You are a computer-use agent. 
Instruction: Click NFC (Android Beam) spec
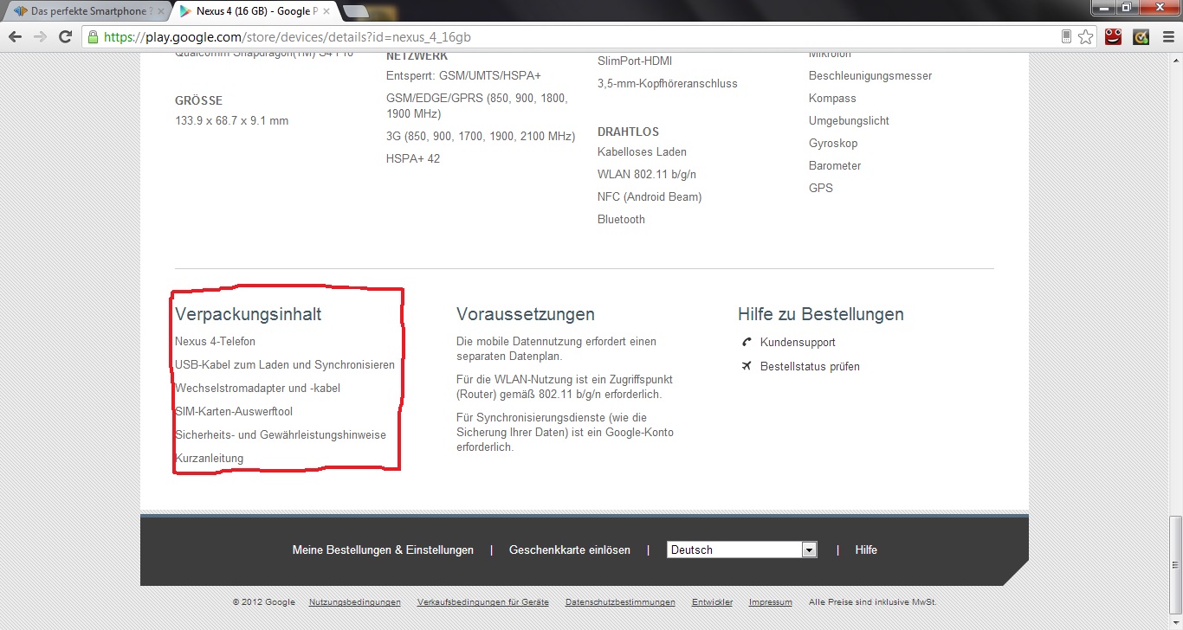tap(650, 197)
